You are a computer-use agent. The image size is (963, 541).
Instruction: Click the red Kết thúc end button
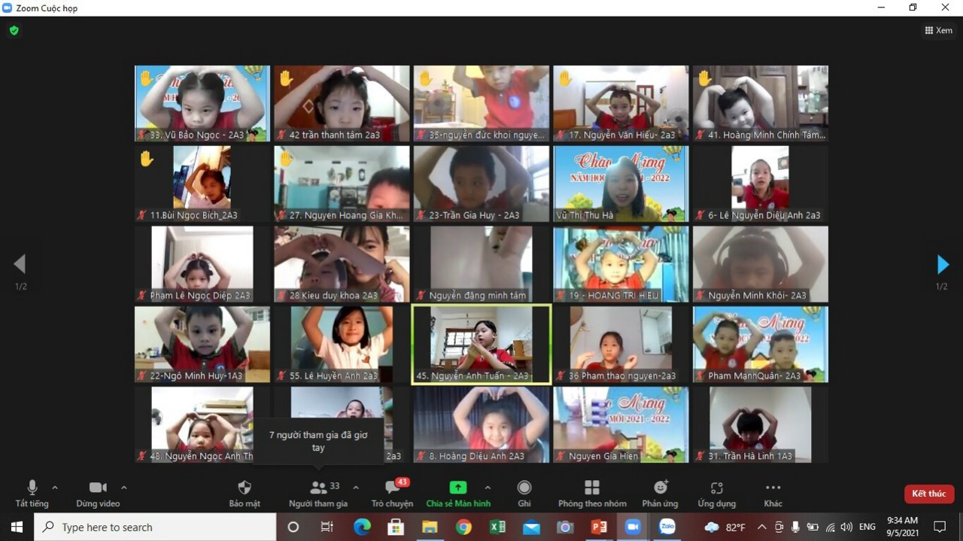(x=928, y=494)
